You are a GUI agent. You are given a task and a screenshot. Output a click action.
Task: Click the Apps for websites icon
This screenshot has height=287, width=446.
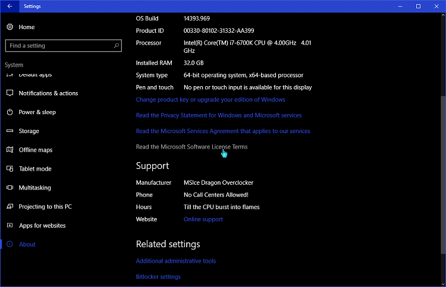pos(10,225)
